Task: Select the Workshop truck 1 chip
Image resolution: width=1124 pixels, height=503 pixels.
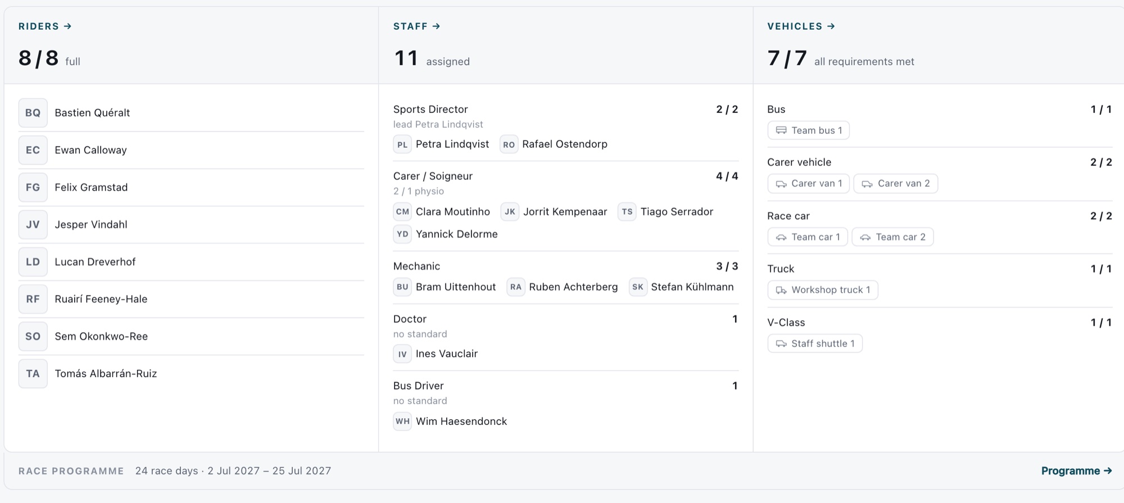Action: (823, 290)
